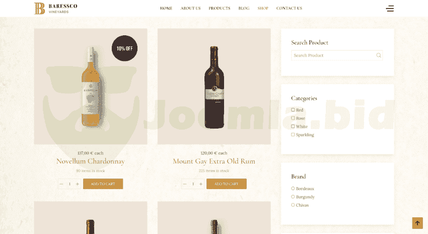The image size is (428, 234).
Task: Focus the Search Product input field
Action: [337, 55]
